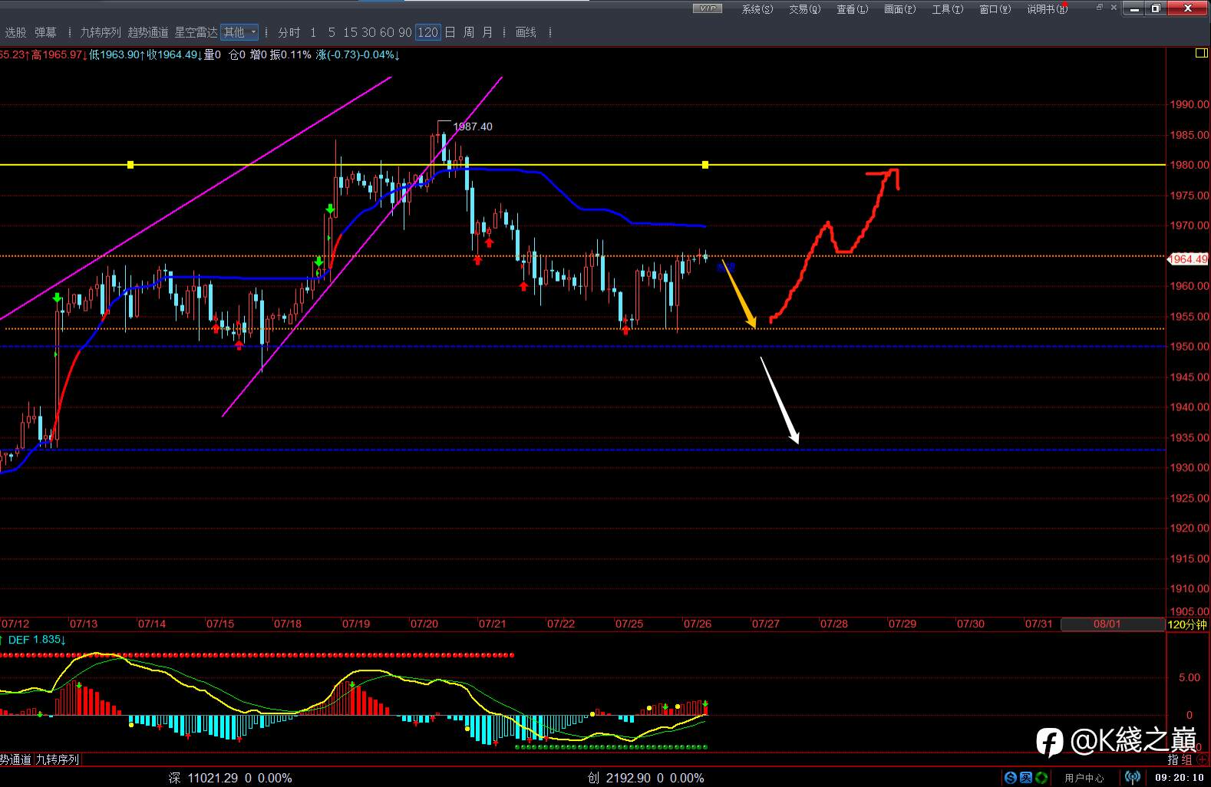Image resolution: width=1211 pixels, height=787 pixels.
Task: Click the right yellow handle on horizontal line
Action: click(x=705, y=164)
